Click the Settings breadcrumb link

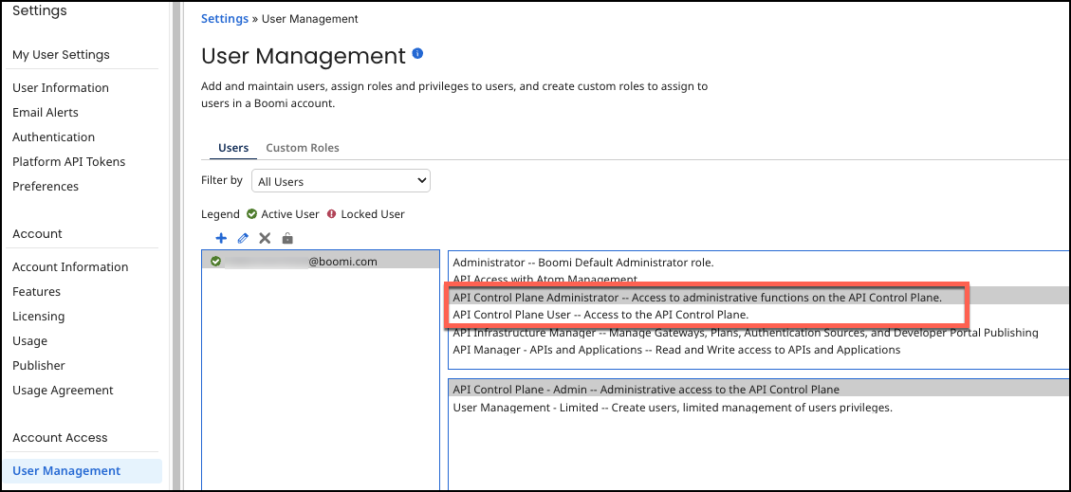pos(225,19)
